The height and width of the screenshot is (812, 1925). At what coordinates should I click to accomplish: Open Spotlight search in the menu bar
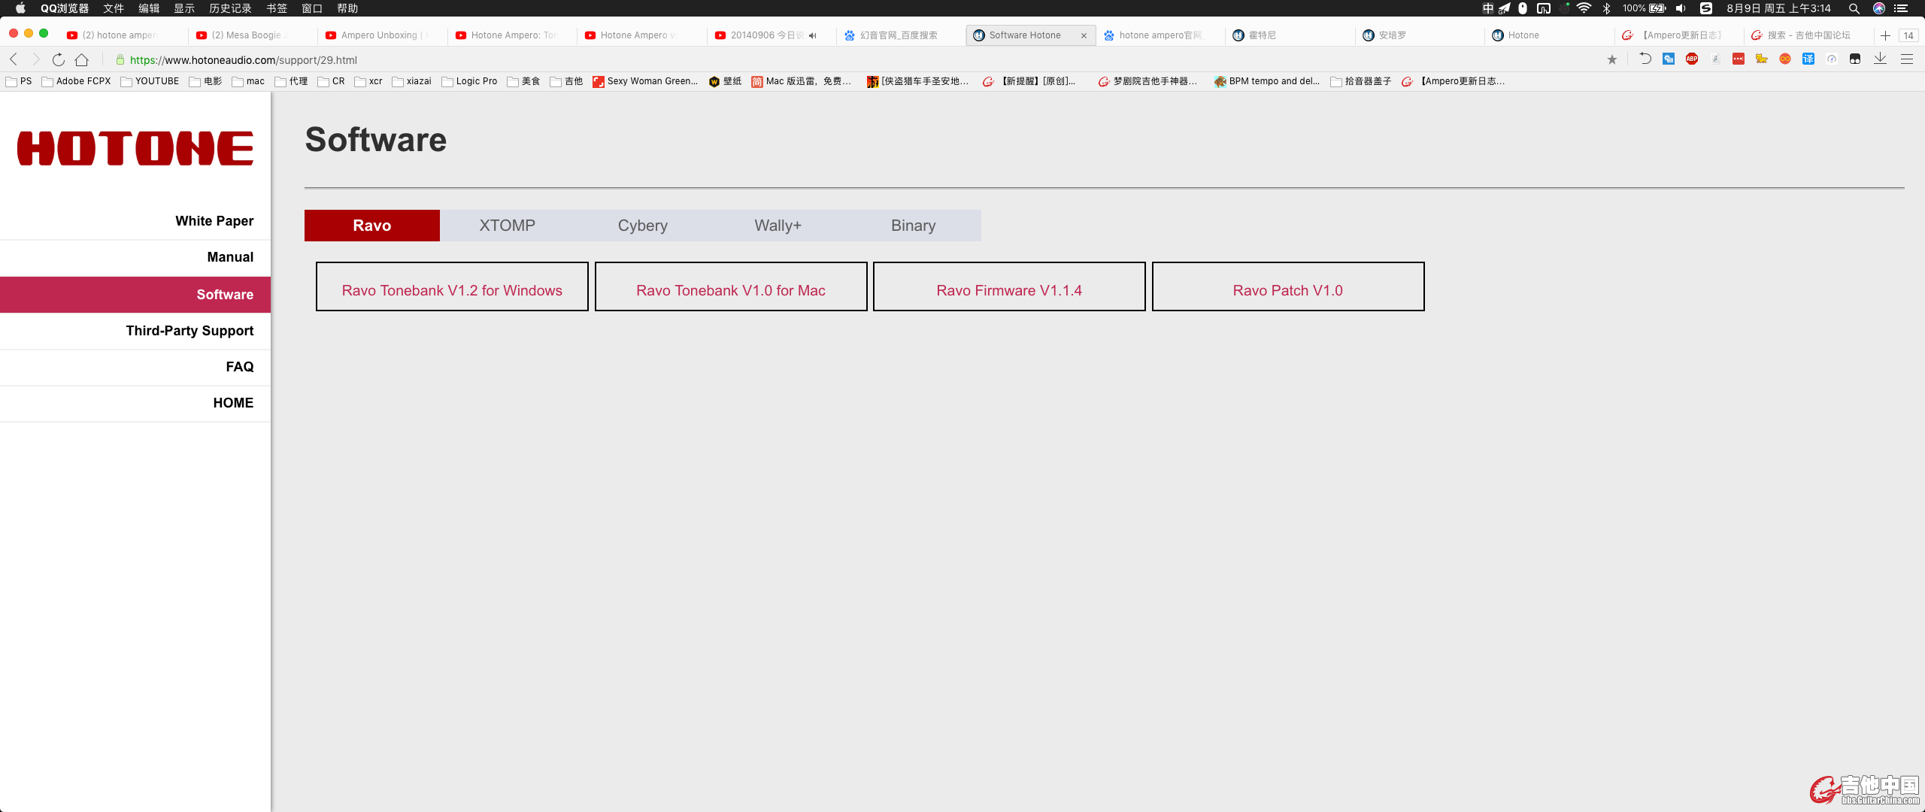click(x=1854, y=8)
